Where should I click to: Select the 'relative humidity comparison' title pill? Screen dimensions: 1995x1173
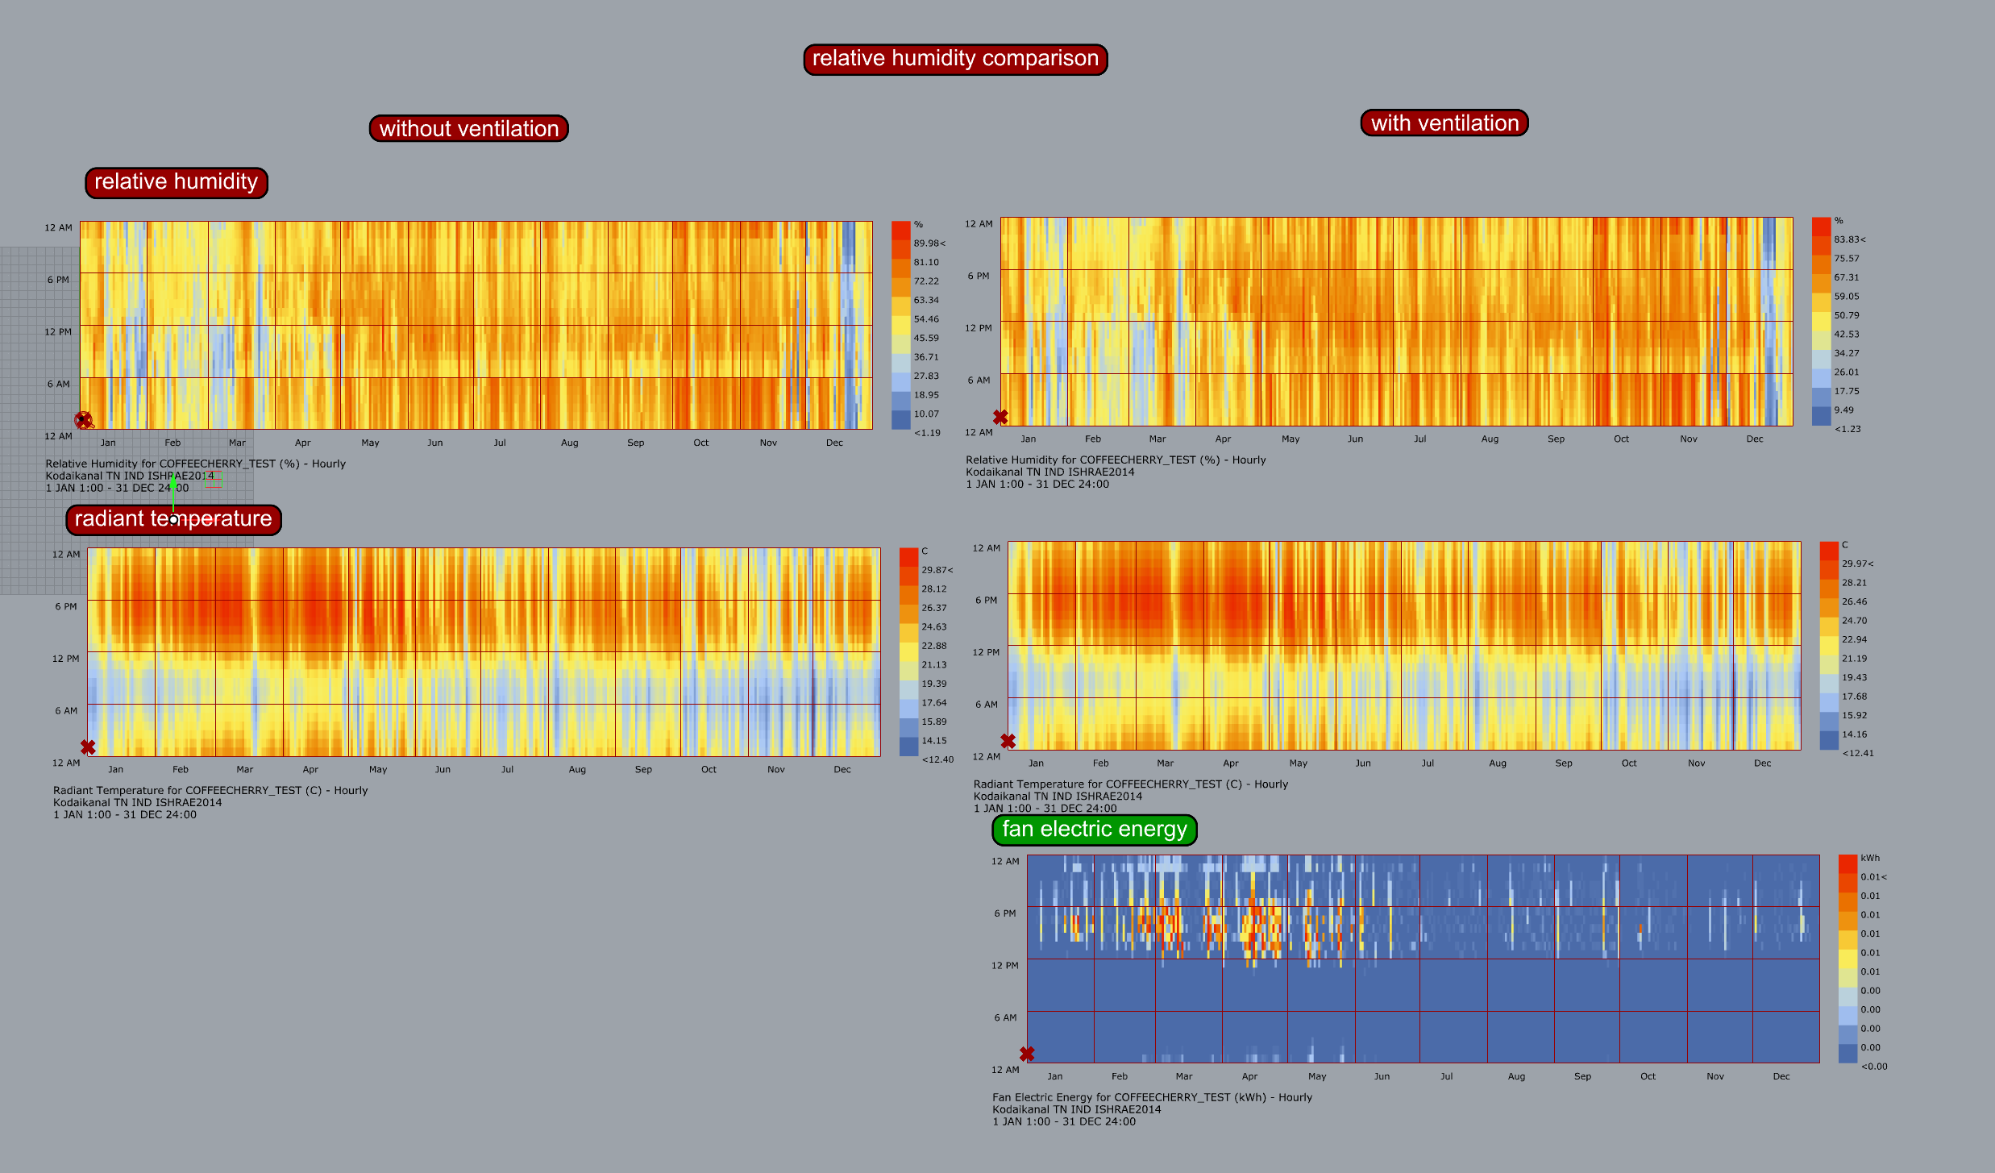[x=954, y=59]
